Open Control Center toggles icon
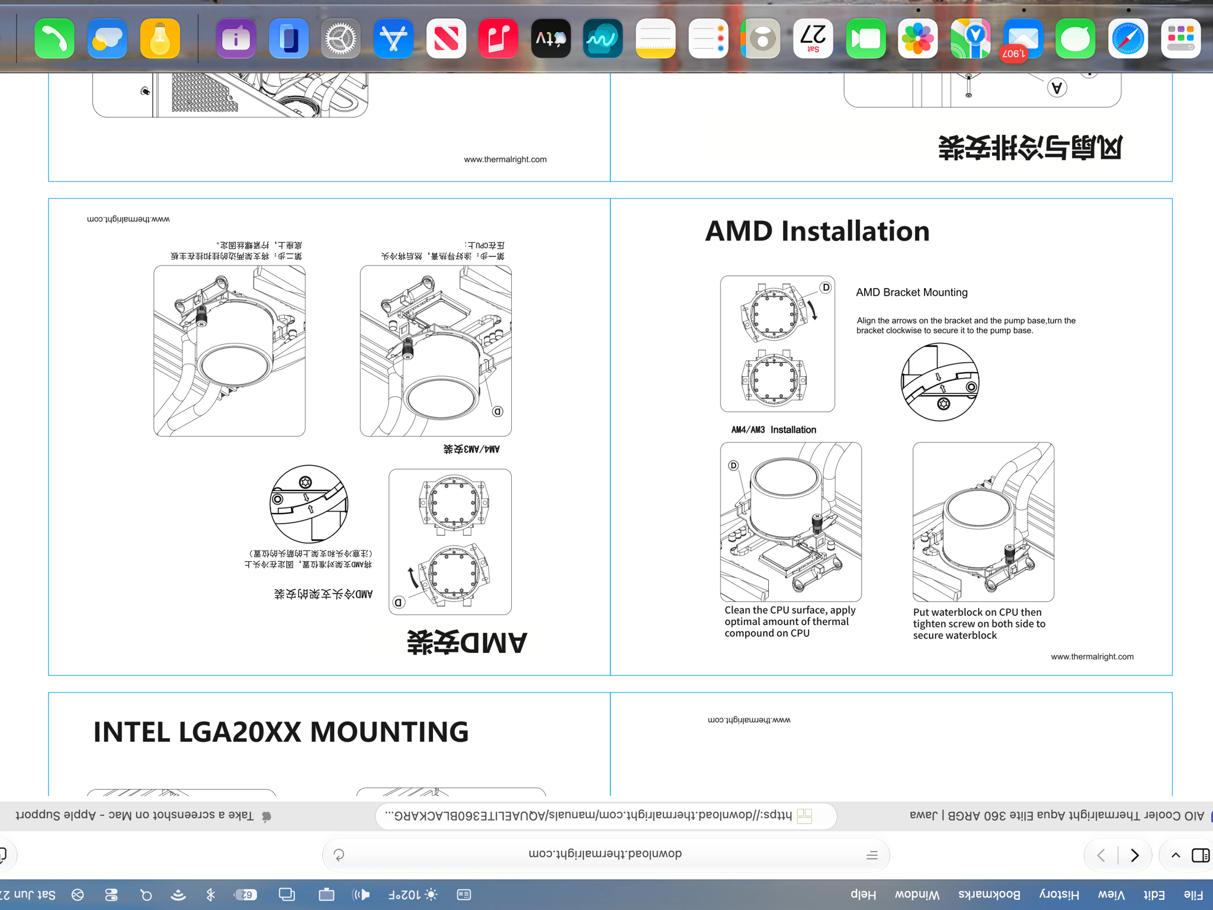The image size is (1213, 910). pyautogui.click(x=111, y=895)
